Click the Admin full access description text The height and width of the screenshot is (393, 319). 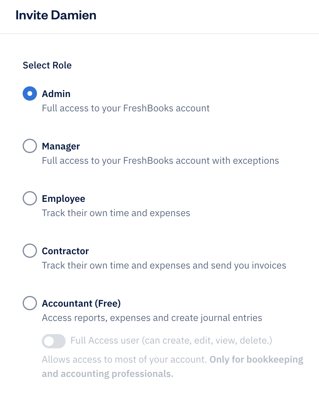click(x=126, y=108)
